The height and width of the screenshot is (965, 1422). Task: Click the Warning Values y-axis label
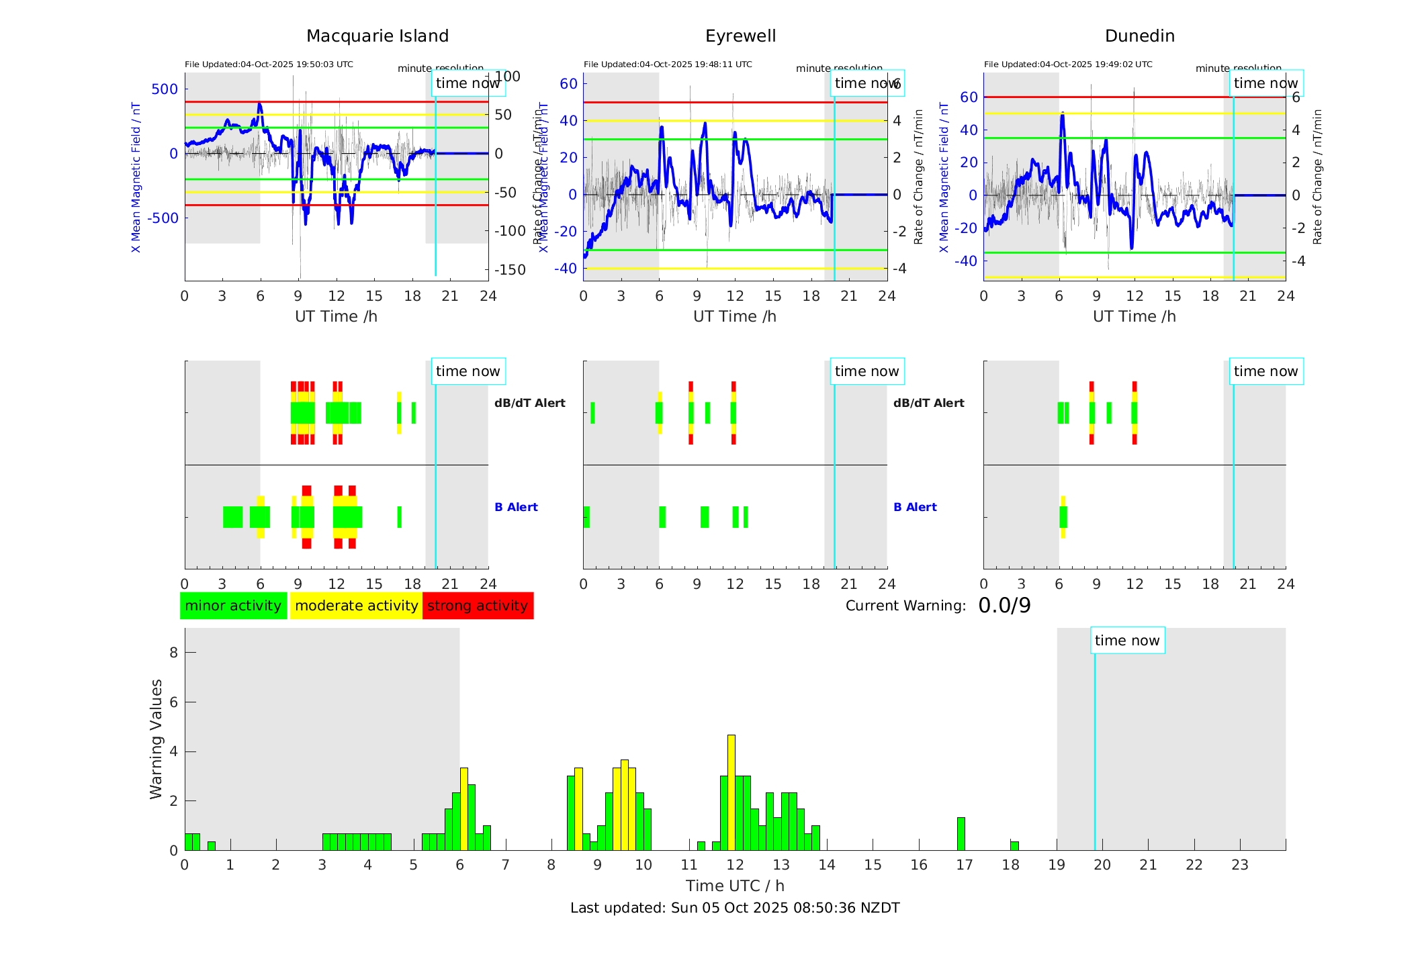(156, 739)
